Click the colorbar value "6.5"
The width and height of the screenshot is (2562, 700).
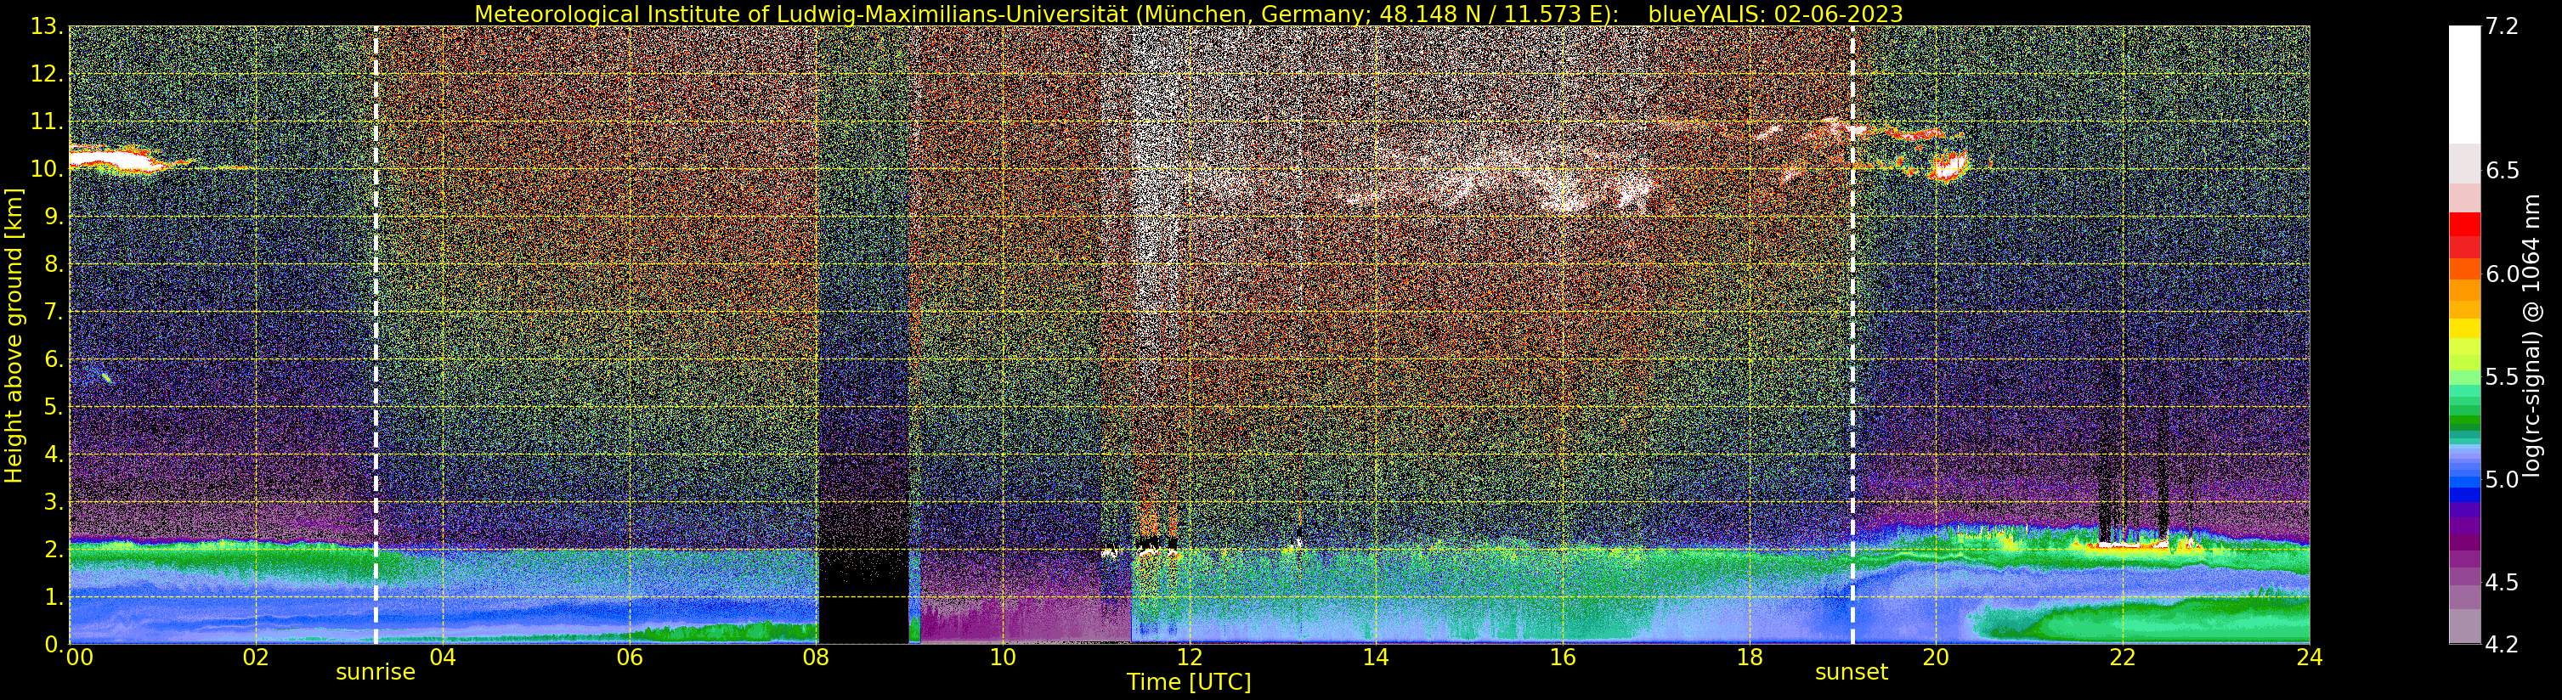[2502, 171]
